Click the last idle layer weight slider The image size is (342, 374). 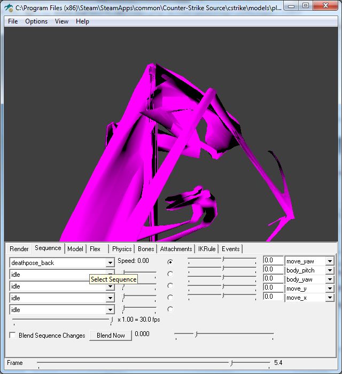(139, 309)
